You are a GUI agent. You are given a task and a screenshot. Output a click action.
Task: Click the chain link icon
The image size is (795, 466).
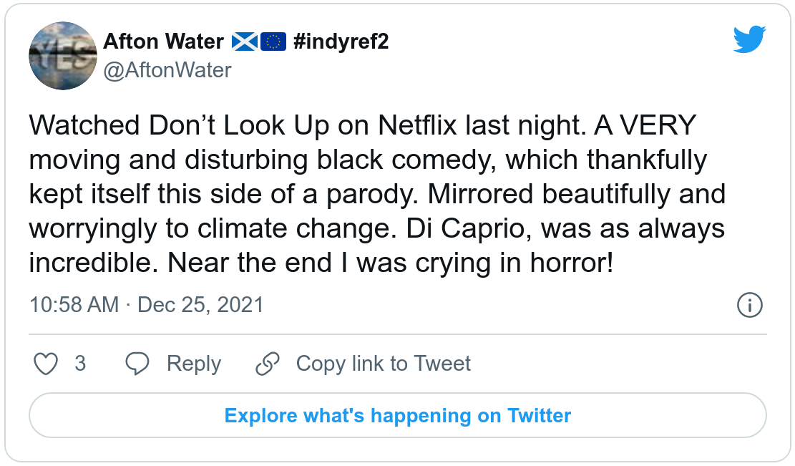click(x=267, y=364)
